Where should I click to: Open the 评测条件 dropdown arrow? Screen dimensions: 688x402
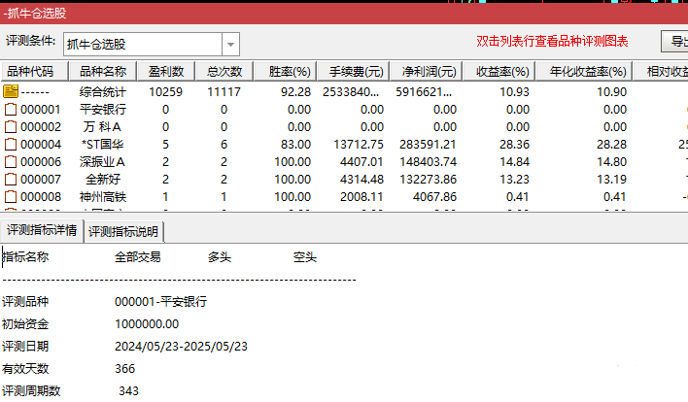[230, 45]
